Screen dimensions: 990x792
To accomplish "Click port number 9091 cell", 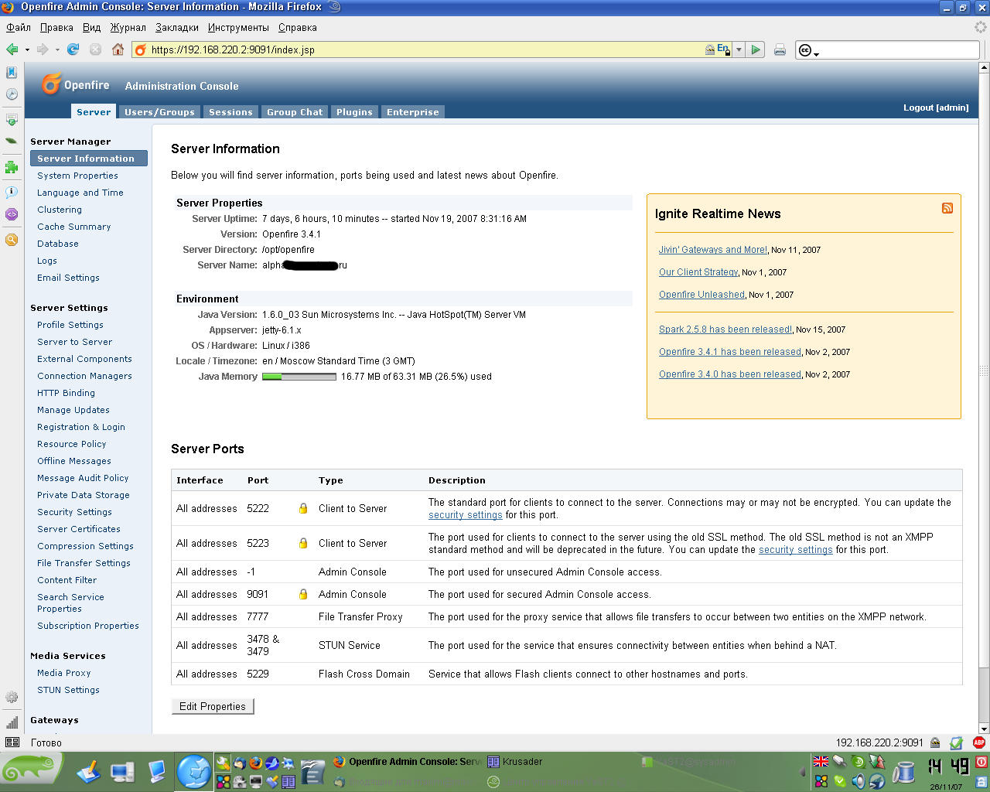I will (258, 594).
